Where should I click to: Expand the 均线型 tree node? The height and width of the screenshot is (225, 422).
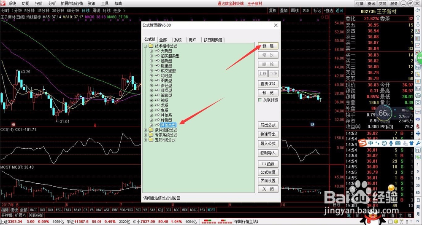(x=151, y=76)
